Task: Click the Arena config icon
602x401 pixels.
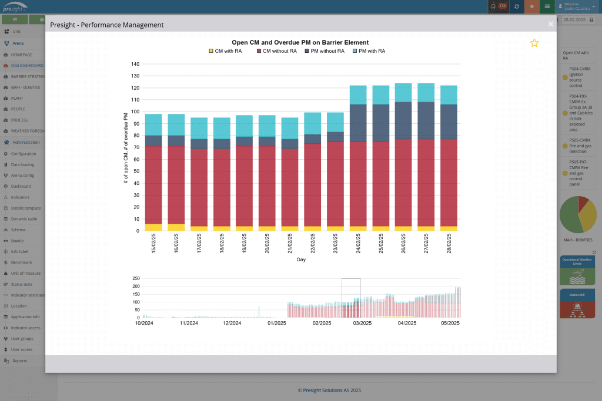Action: [6, 175]
